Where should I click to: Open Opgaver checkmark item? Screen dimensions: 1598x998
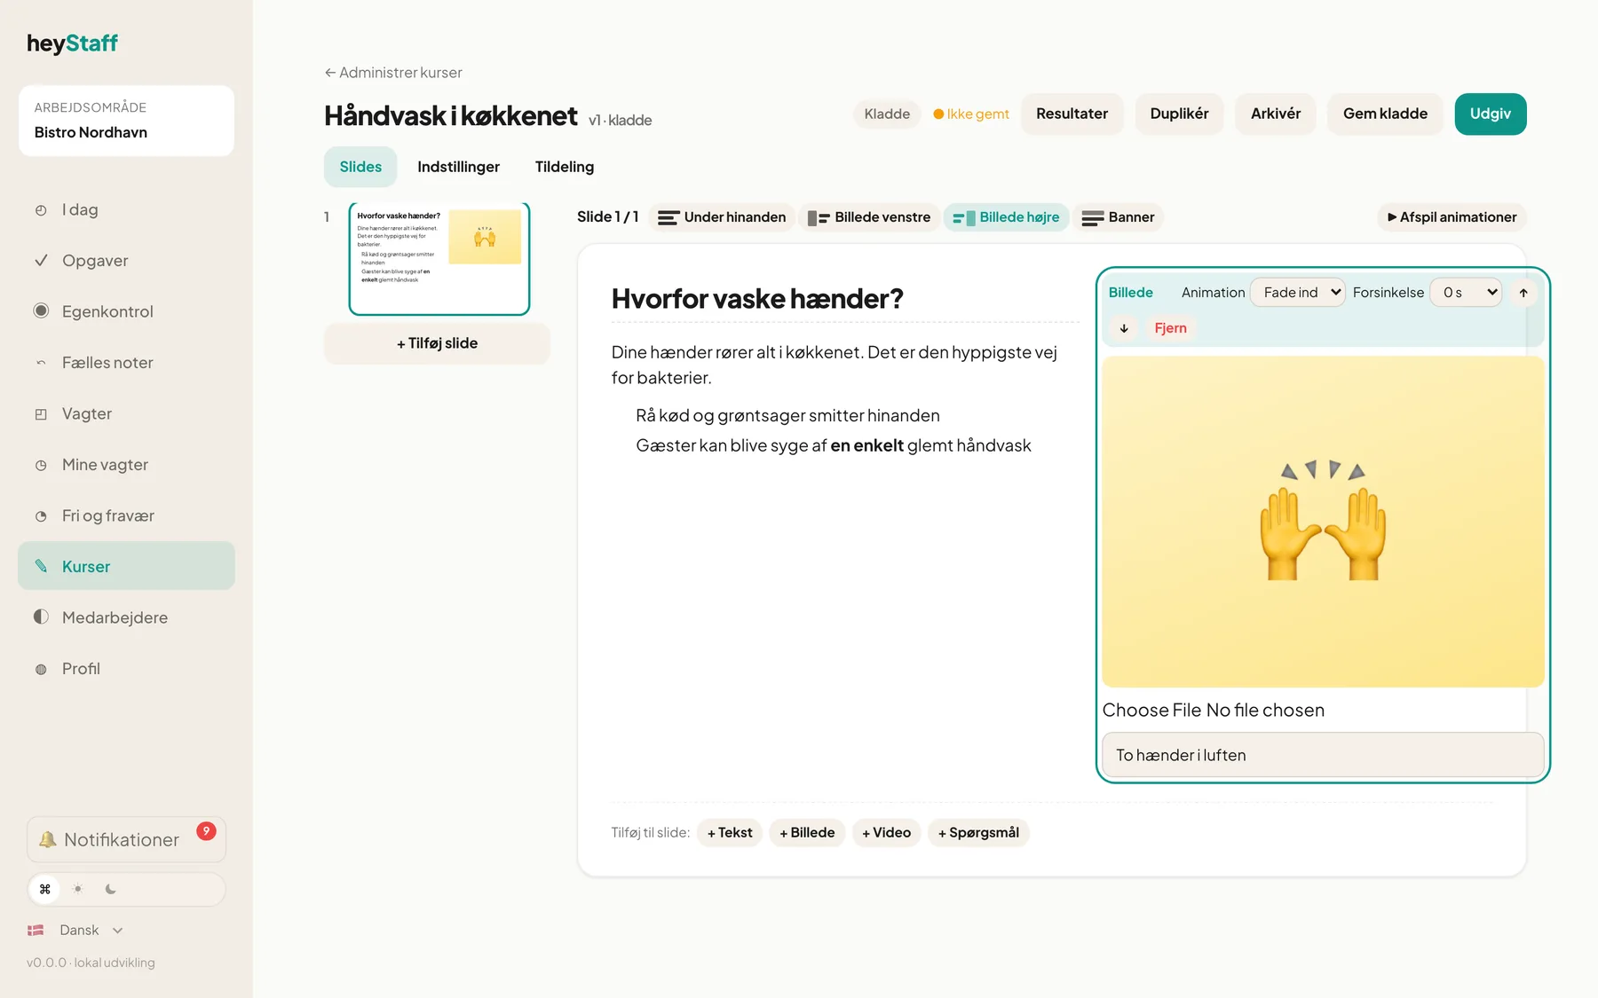pos(126,261)
